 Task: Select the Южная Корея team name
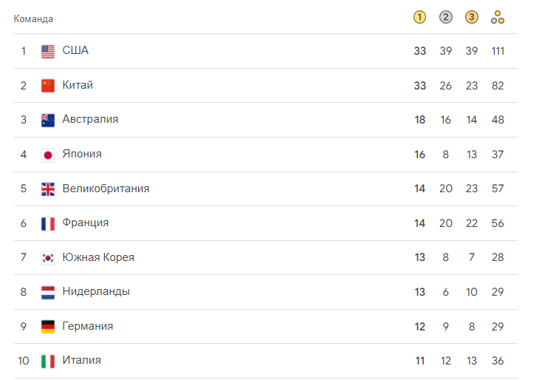[98, 257]
